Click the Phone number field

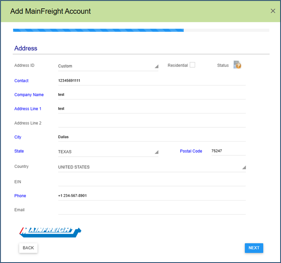click(x=152, y=196)
